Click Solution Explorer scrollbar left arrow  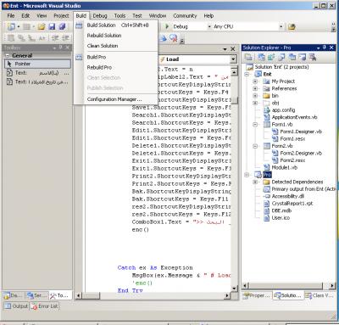(245, 286)
